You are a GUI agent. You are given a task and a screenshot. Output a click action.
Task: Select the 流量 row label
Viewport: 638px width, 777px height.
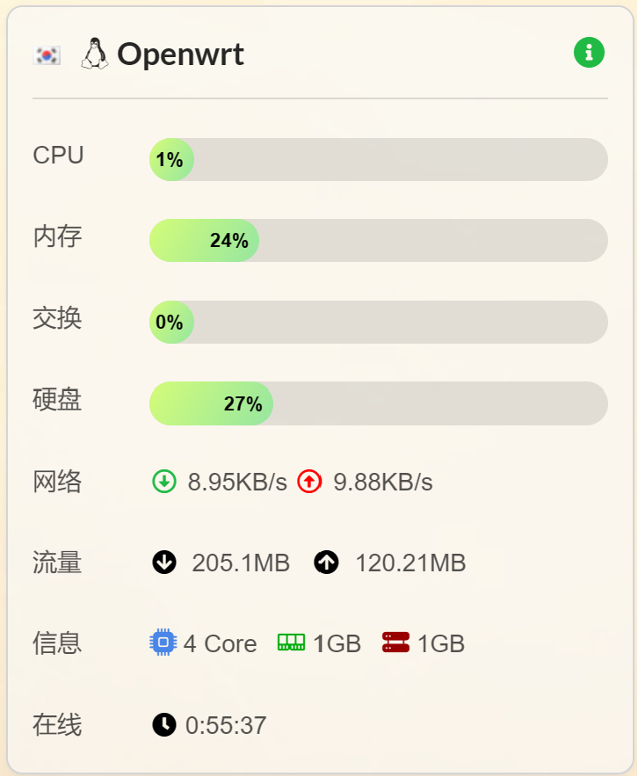click(x=55, y=563)
